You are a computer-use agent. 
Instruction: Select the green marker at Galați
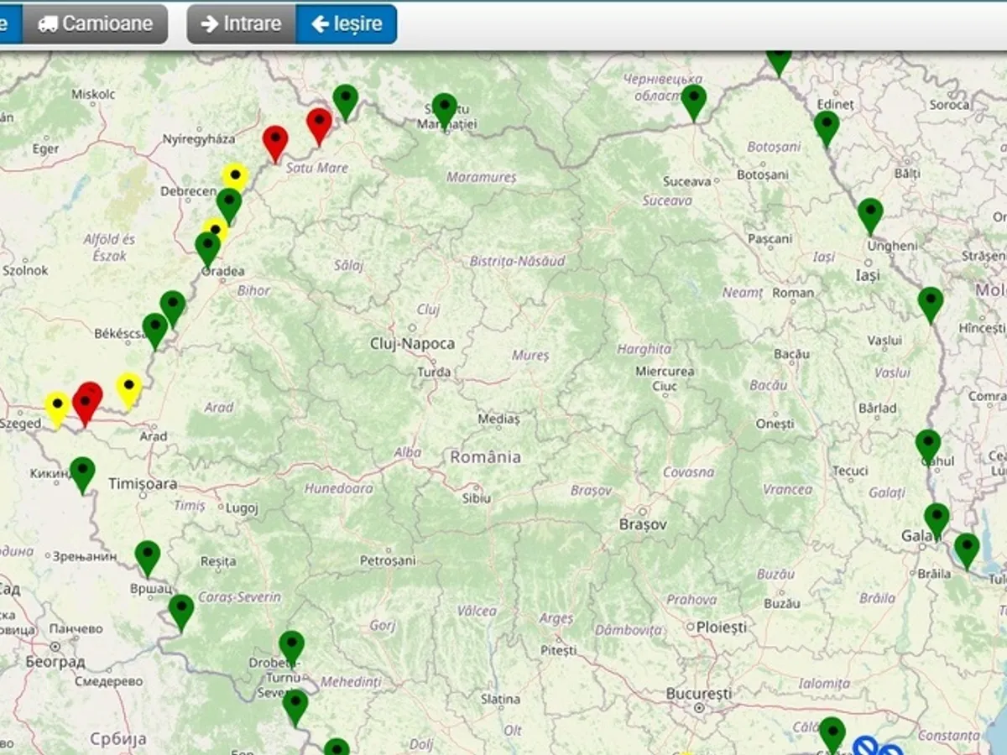(937, 518)
